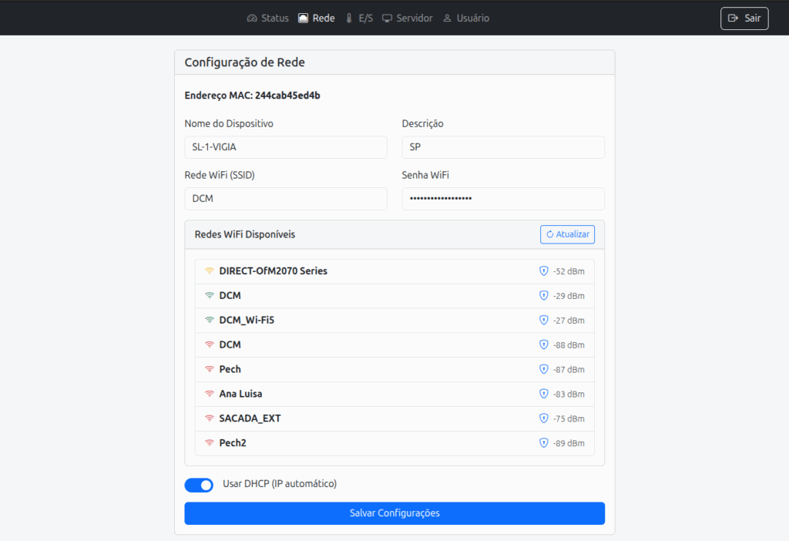This screenshot has height=541, width=789.
Task: Click the red WiFi icon beside Pech network
Action: [x=209, y=369]
